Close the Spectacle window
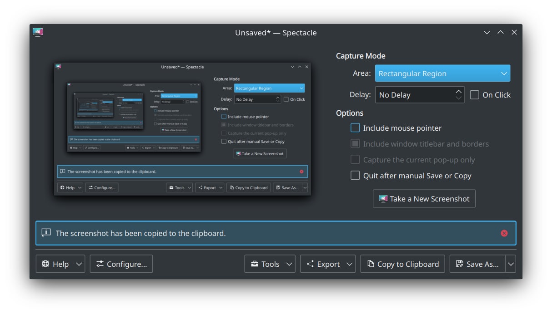This screenshot has height=314, width=552. 514,32
